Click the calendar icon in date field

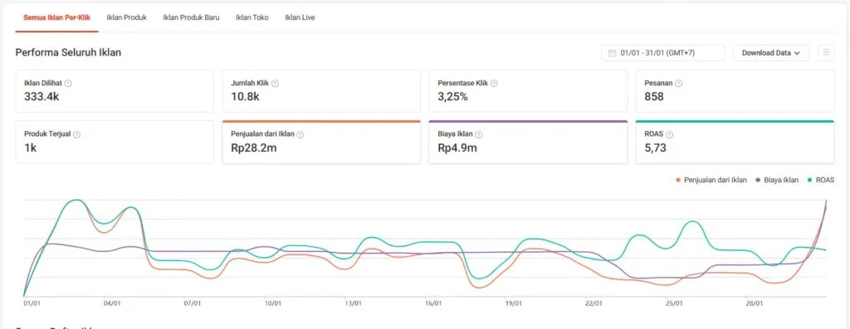coord(613,53)
